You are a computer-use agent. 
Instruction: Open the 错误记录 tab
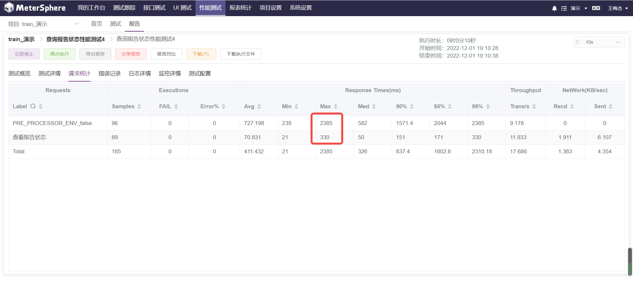(x=110, y=73)
